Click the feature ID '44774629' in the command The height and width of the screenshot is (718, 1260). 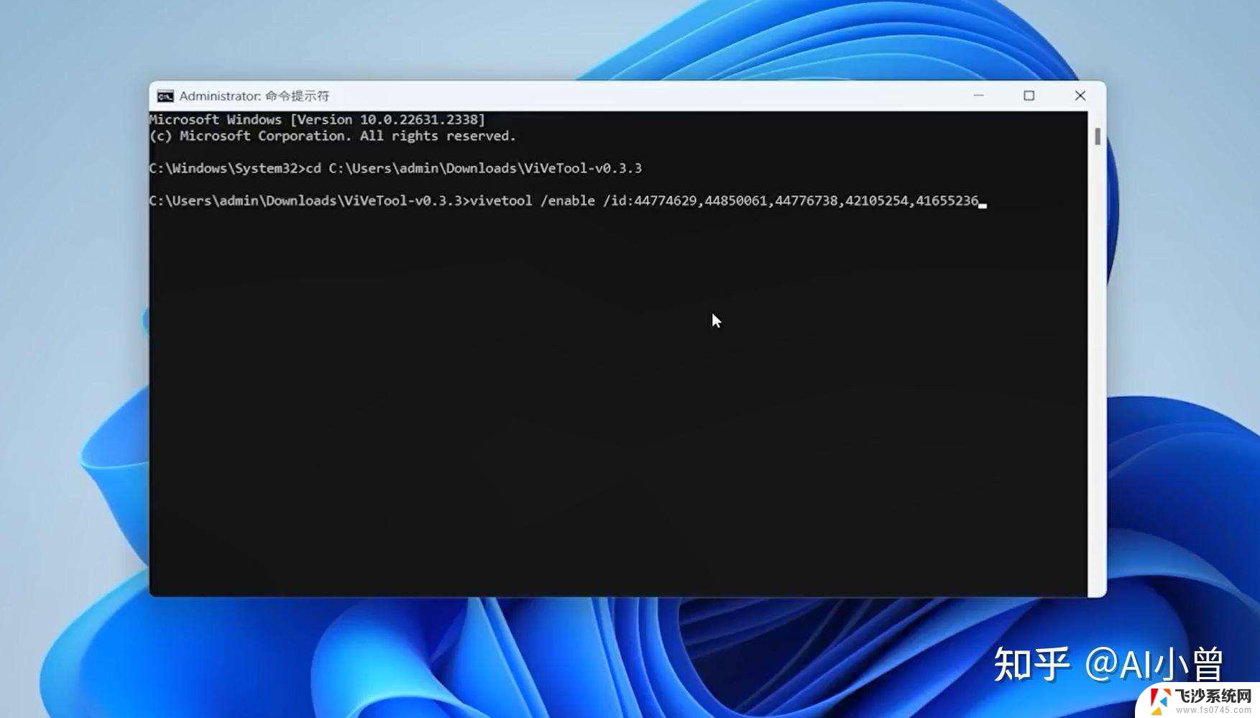click(665, 201)
